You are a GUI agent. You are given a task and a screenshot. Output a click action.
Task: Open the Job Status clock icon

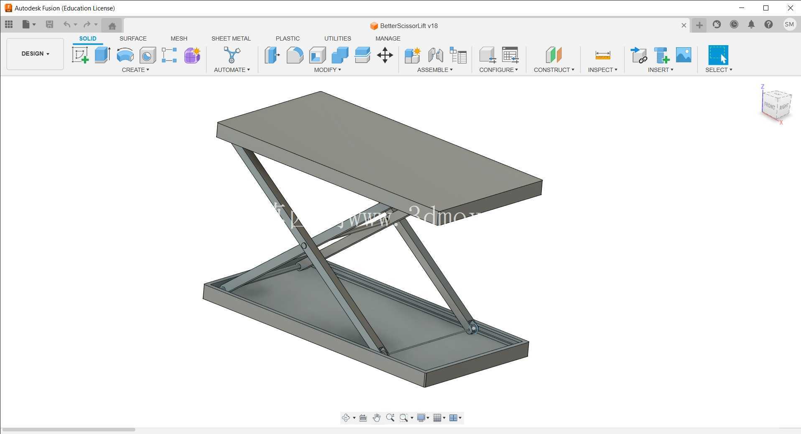(x=734, y=24)
